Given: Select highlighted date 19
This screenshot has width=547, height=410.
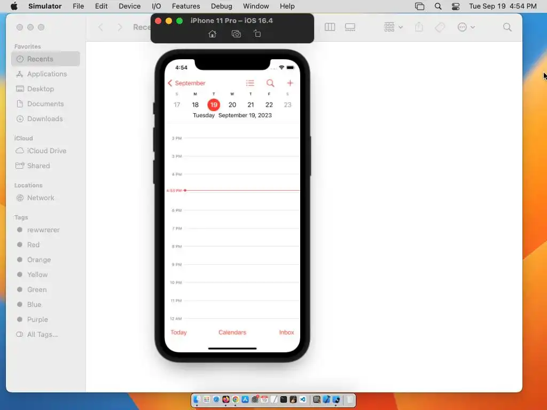Looking at the screenshot, I should 214,105.
